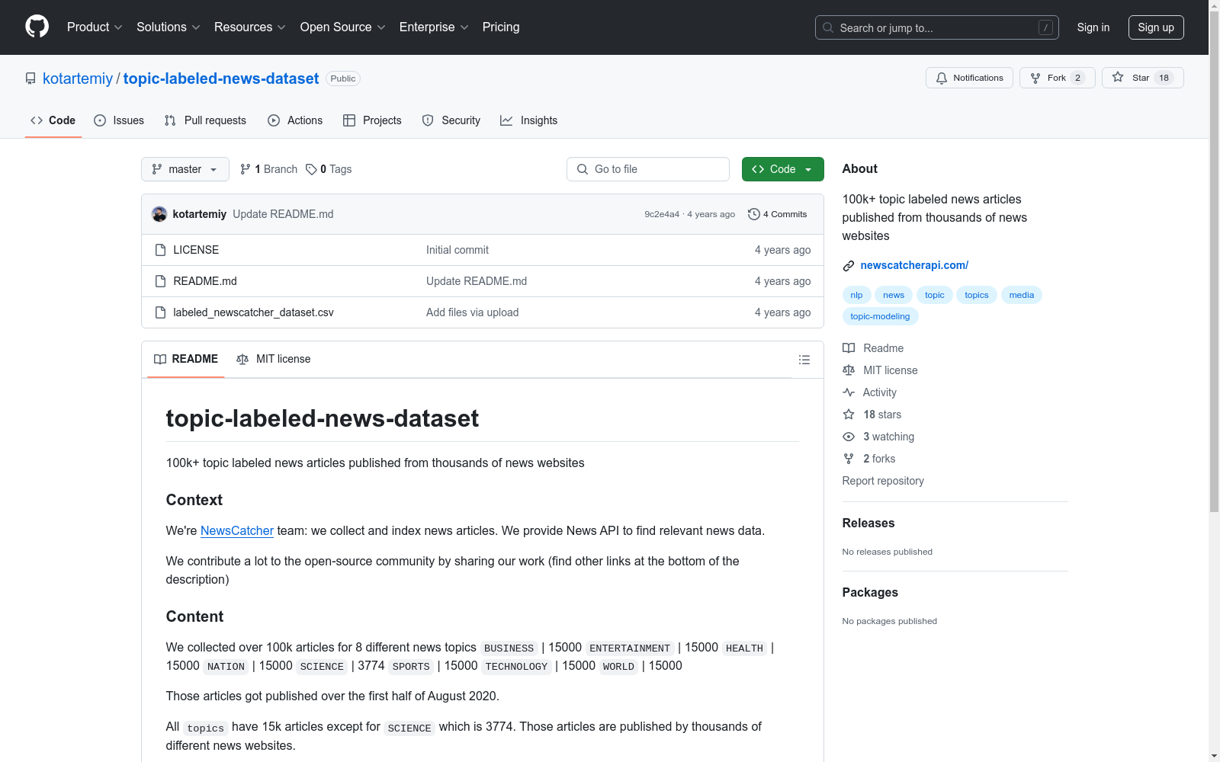1220x762 pixels.
Task: View the 4 Commits history
Action: (x=777, y=214)
